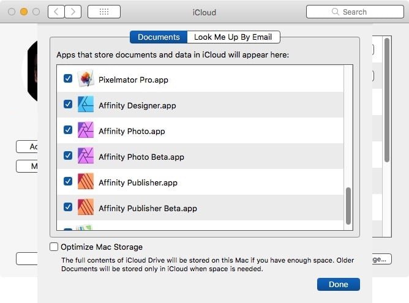Uncheck the Affinity Designer.app checkbox
This screenshot has height=303, width=409.
click(x=68, y=105)
